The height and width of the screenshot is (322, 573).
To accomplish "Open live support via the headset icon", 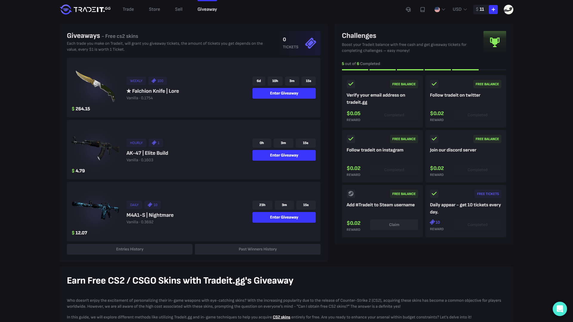I will 408,9.
